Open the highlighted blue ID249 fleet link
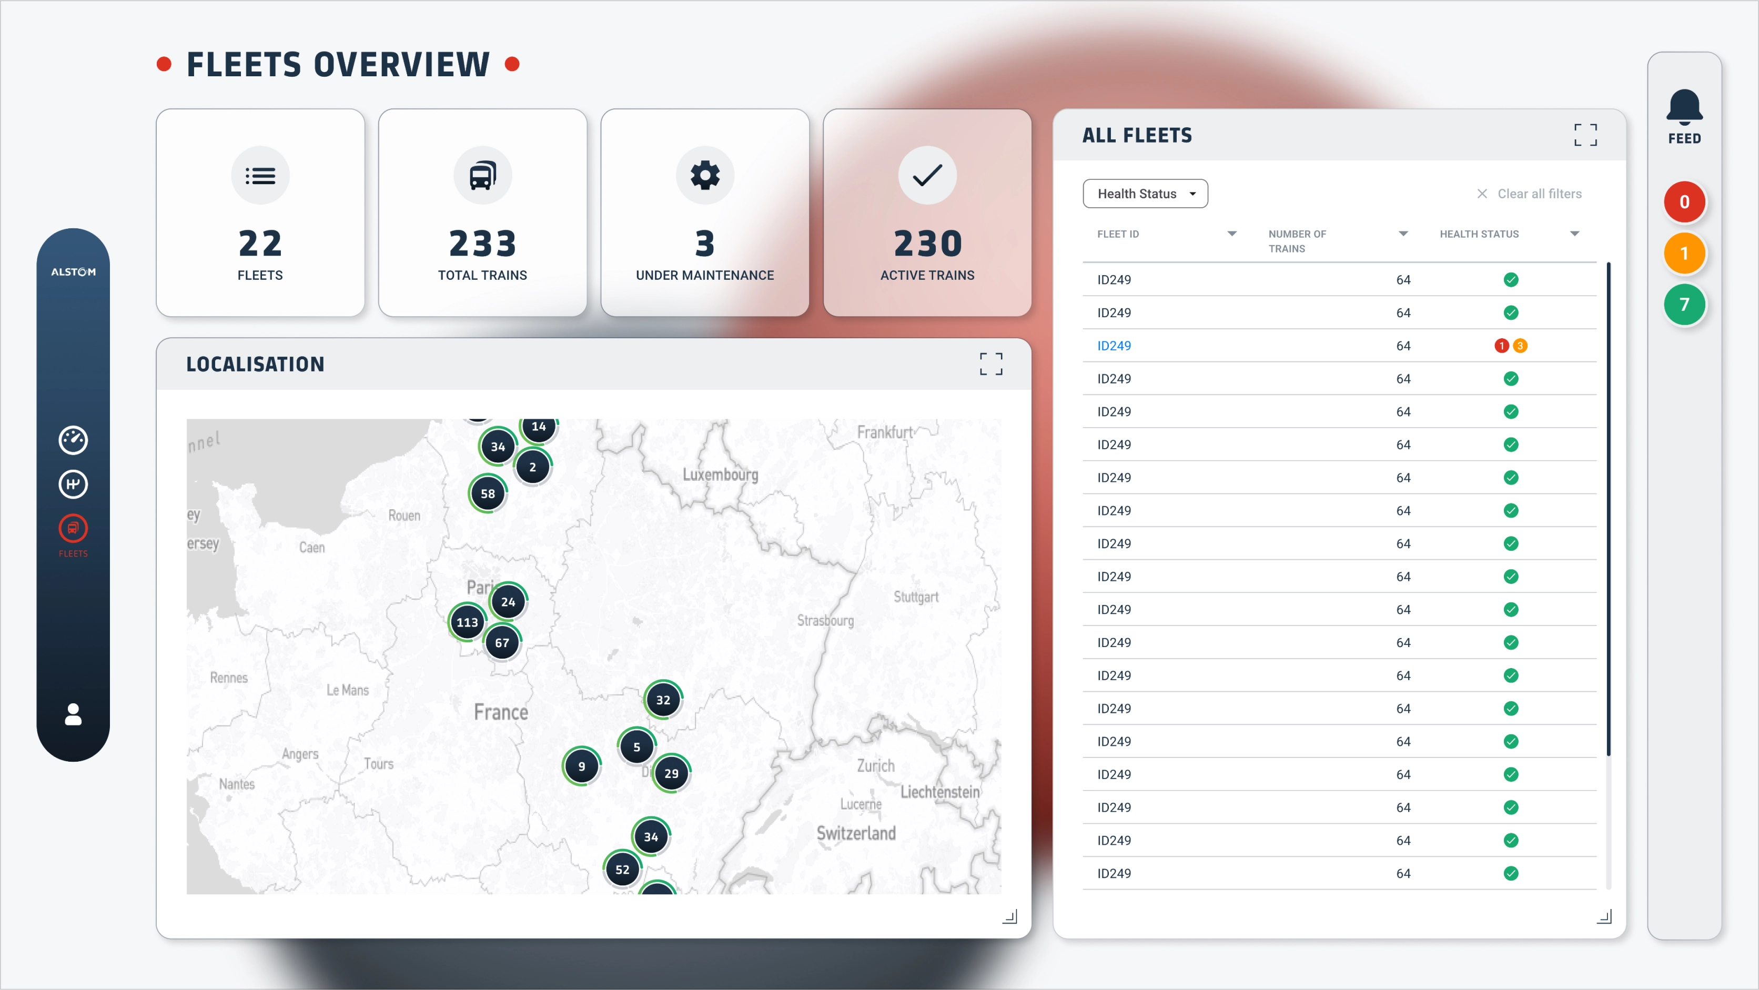The image size is (1759, 990). tap(1114, 346)
